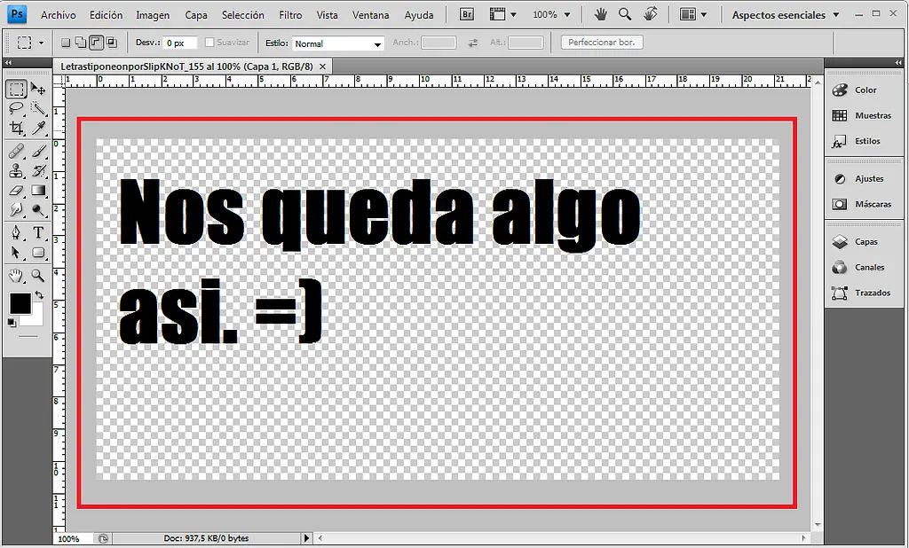This screenshot has height=548, width=909.
Task: Switch to add-to-selection mode
Action: tap(79, 42)
